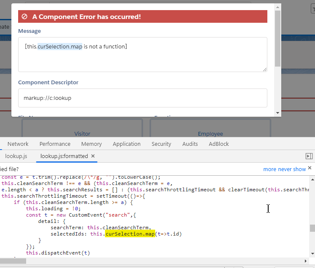Click inside the error Message text area
315x268 pixels.
click(x=143, y=54)
